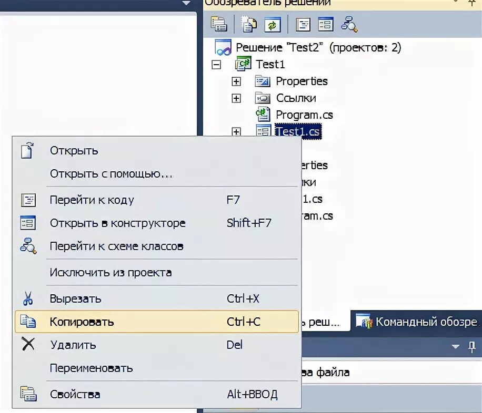Click the Командный обозреватель tab icon
The width and height of the screenshot is (482, 413).
364,321
